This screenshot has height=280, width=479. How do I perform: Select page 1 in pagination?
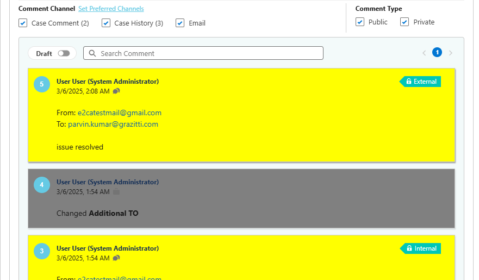pos(437,53)
